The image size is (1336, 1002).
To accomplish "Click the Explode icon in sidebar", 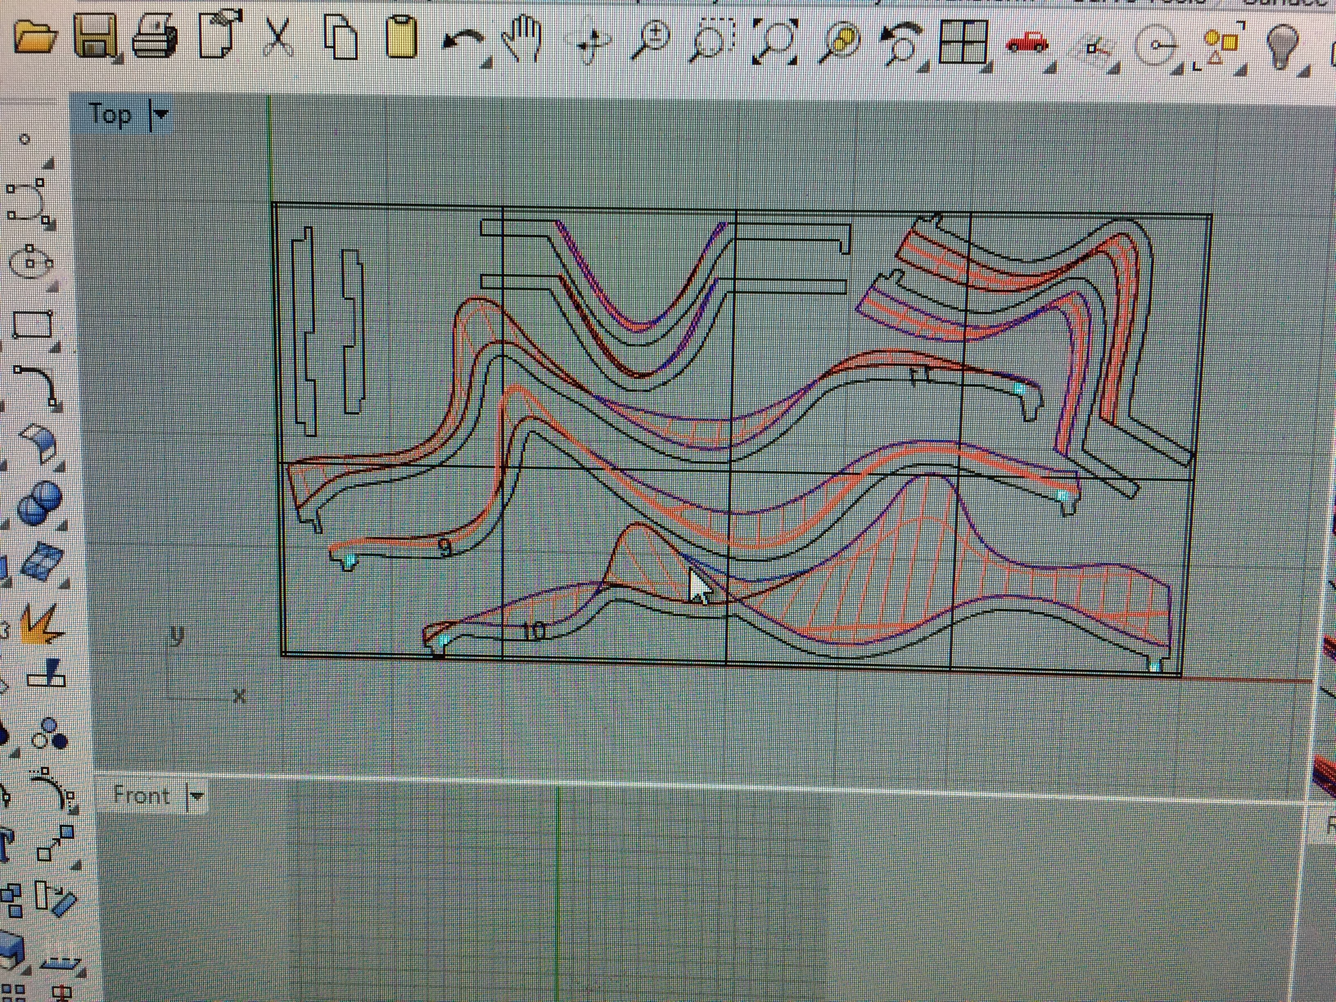I will click(x=40, y=625).
